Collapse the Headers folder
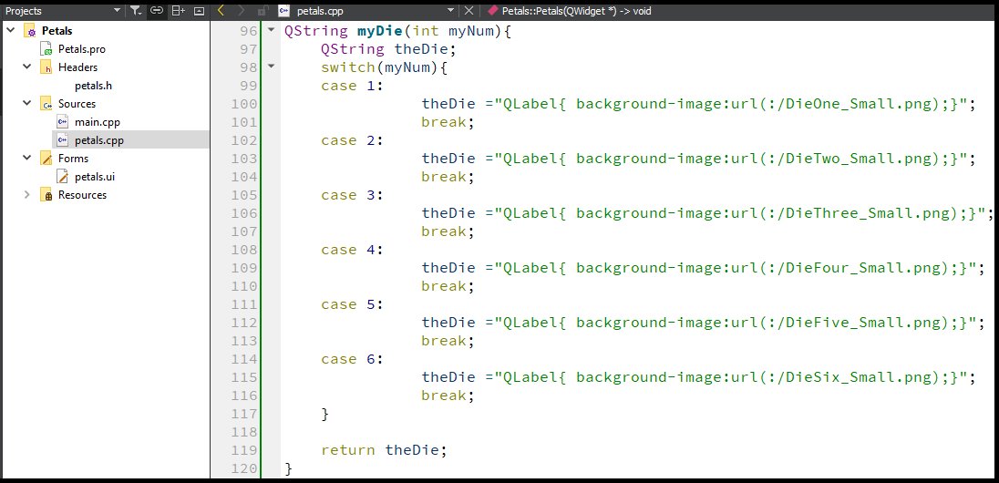The height and width of the screenshot is (483, 999). pos(26,67)
